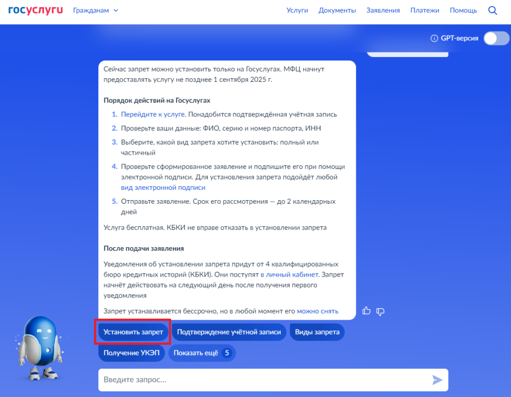Open the Платежи section
The width and height of the screenshot is (511, 397).
(425, 10)
